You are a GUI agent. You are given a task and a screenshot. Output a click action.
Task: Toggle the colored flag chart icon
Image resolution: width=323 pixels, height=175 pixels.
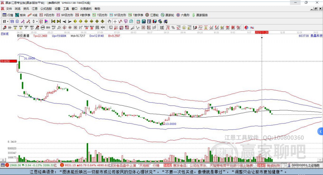47,21
